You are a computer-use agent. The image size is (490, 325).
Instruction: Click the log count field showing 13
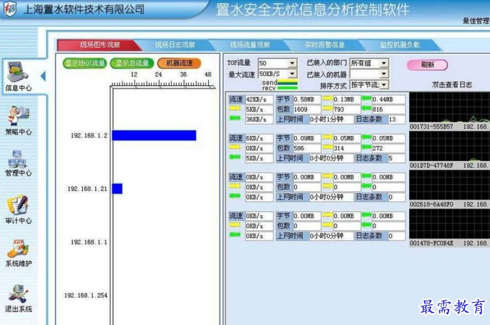pos(397,119)
